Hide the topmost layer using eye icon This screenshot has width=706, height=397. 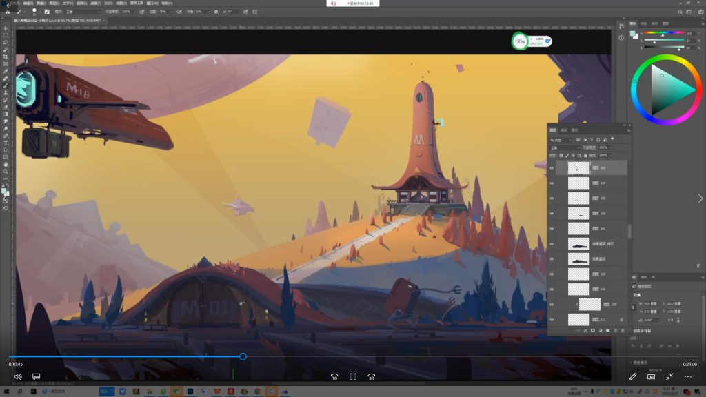[552, 167]
